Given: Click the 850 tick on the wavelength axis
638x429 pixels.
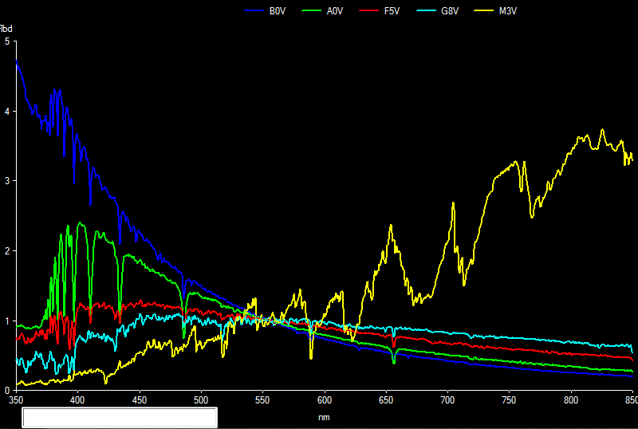Looking at the screenshot, I should [x=629, y=400].
